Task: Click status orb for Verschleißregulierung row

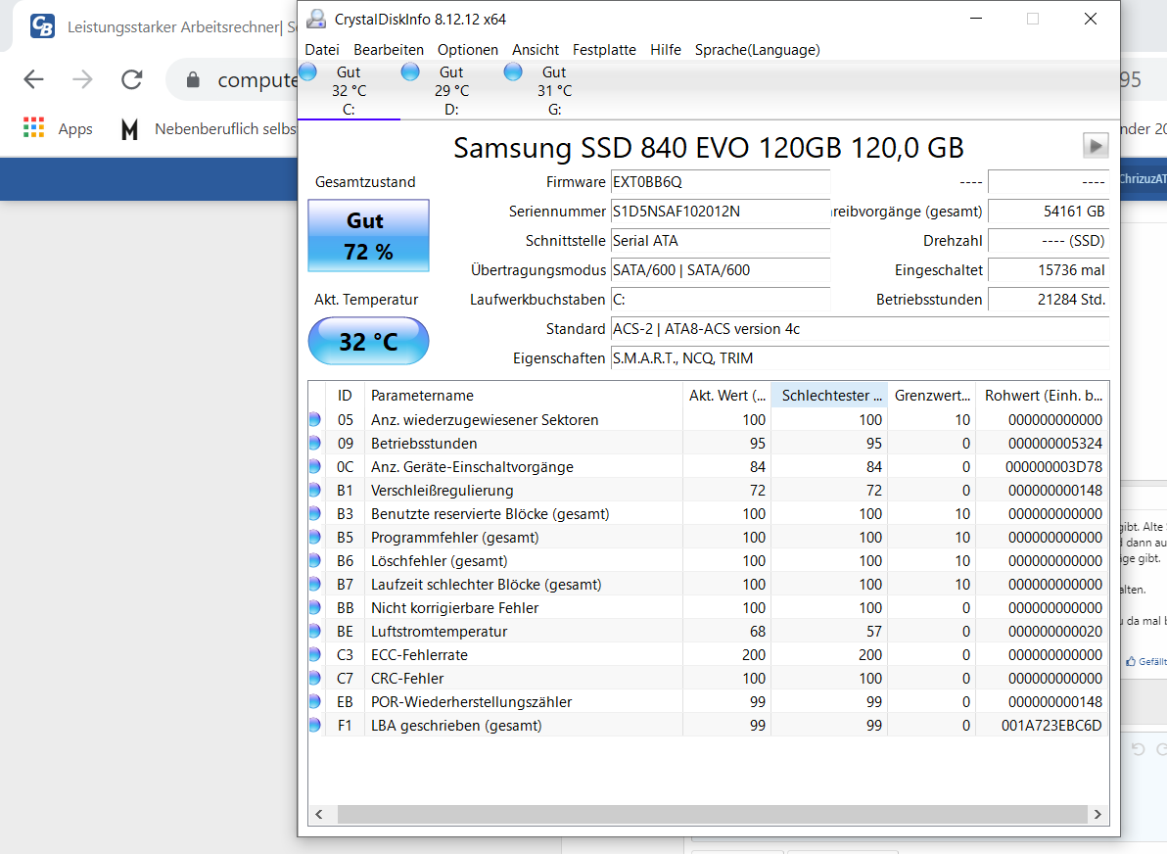Action: point(315,491)
